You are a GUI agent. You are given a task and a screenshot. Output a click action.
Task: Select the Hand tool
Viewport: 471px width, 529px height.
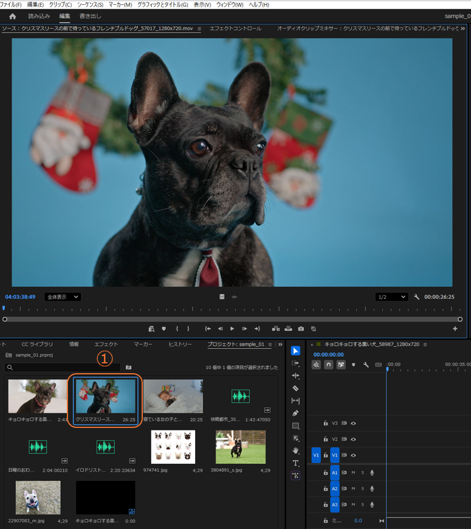(295, 451)
